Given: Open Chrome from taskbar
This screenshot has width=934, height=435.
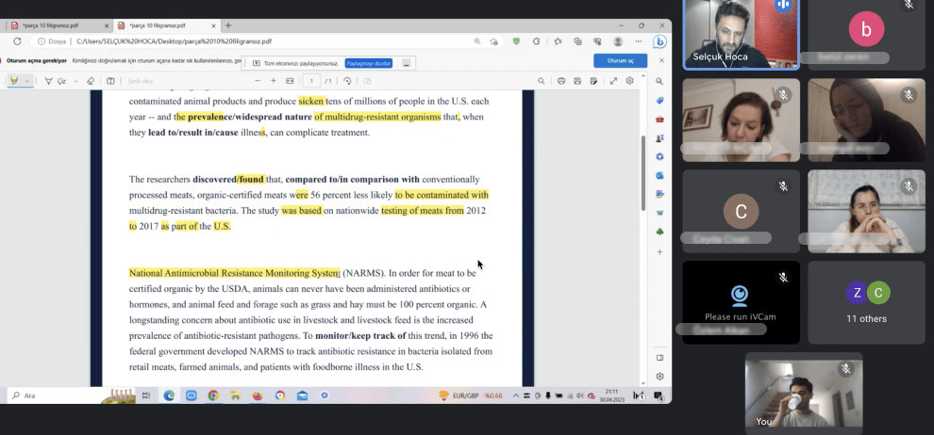Looking at the screenshot, I should pos(213,395).
